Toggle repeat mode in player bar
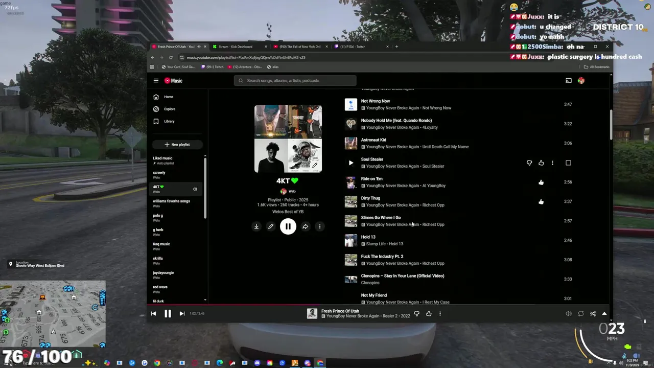 point(580,314)
